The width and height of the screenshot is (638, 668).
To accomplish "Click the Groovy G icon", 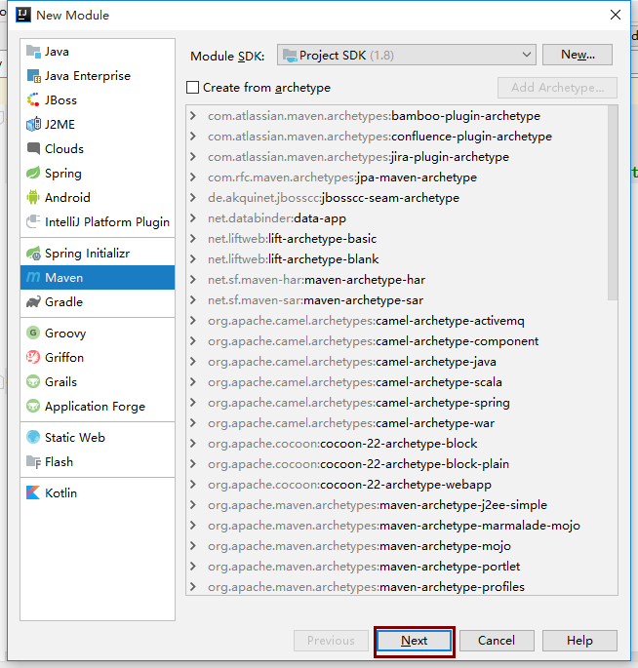I will click(33, 333).
